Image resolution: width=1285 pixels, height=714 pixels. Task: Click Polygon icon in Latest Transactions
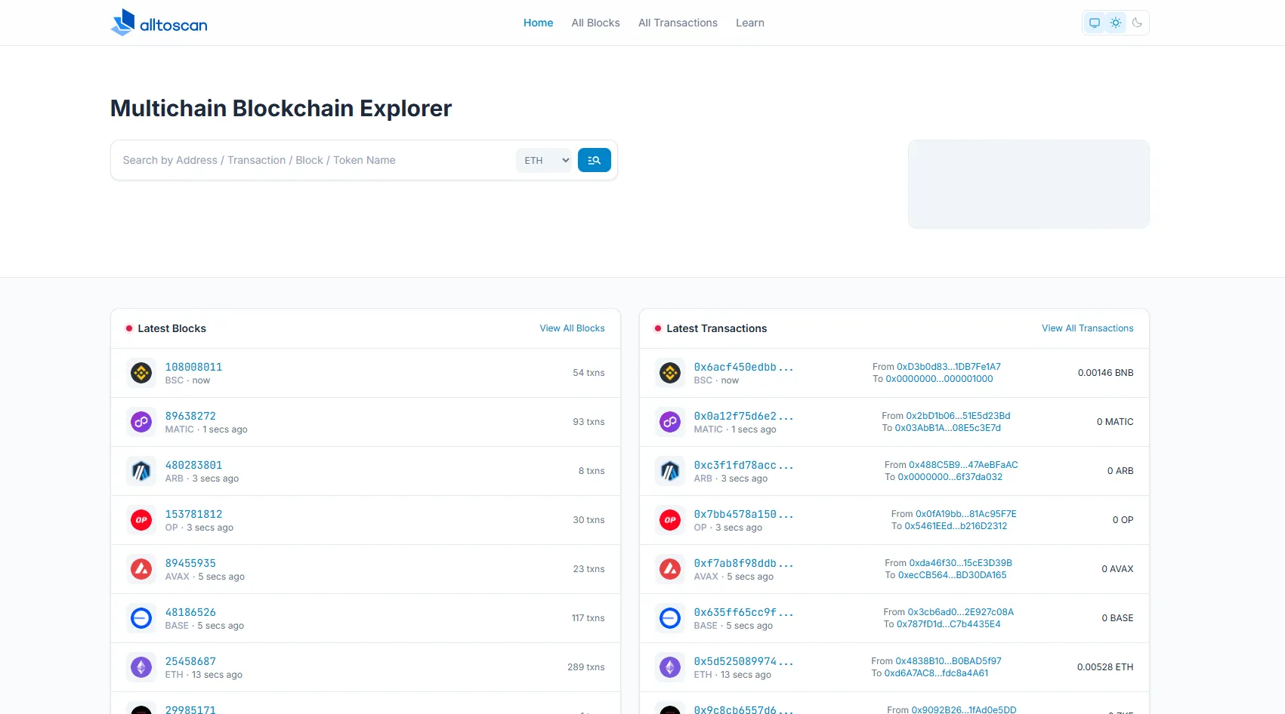pos(670,422)
